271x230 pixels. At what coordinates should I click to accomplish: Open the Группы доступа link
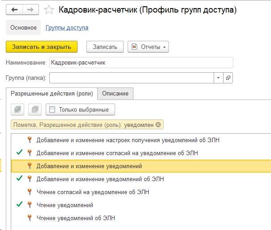click(x=67, y=28)
